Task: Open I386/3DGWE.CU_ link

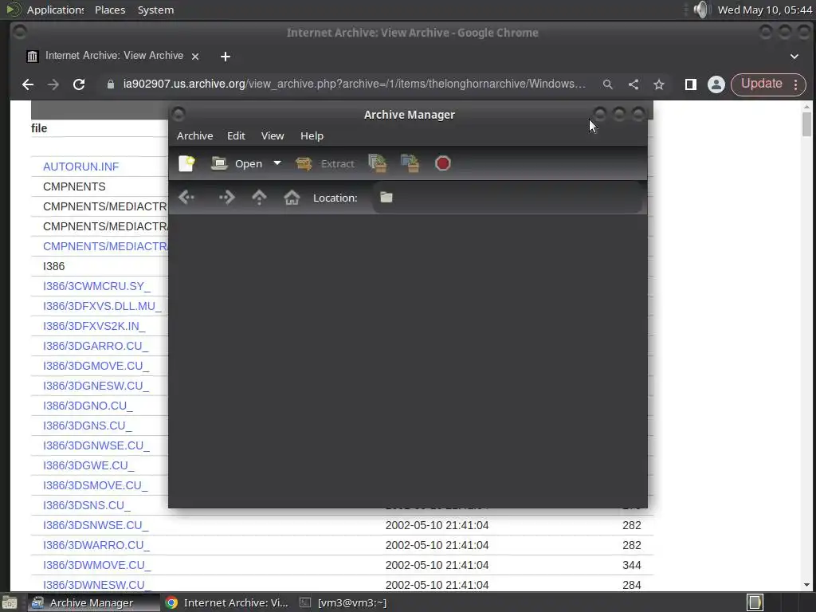Action: click(88, 465)
